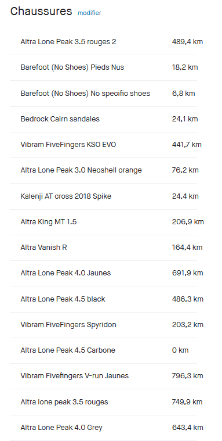Open Altra Lone Peak 4.5 black
The height and width of the screenshot is (441, 222).
pos(103,299)
